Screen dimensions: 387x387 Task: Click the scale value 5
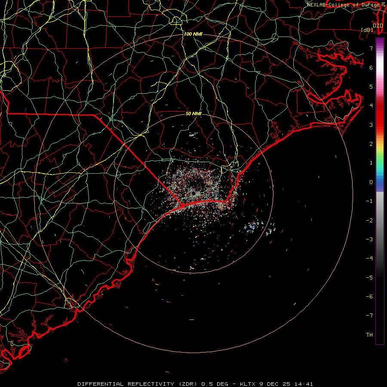point(371,86)
